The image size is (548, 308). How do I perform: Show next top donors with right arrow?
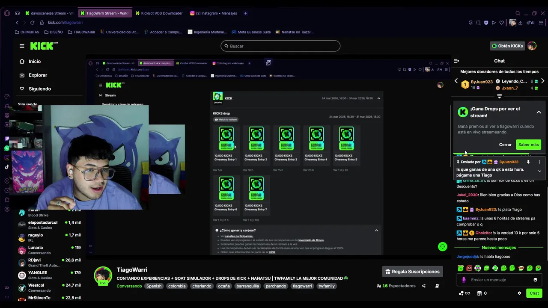(x=542, y=81)
